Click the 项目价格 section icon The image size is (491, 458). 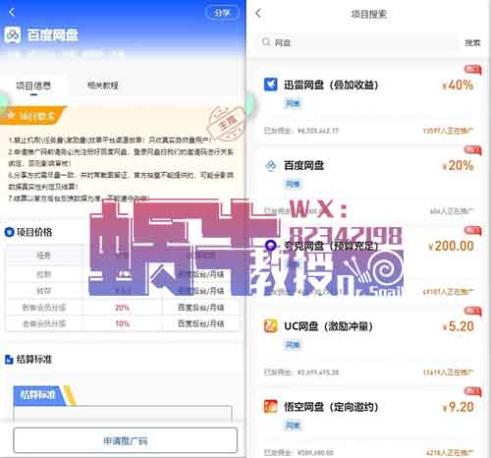click(x=9, y=232)
